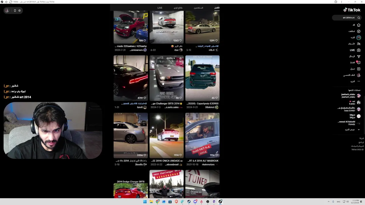
Task: Open the Explore compass icon
Action: pos(359,31)
